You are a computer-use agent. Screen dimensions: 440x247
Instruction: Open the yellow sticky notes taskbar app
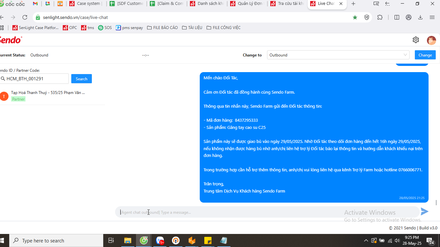point(208,240)
